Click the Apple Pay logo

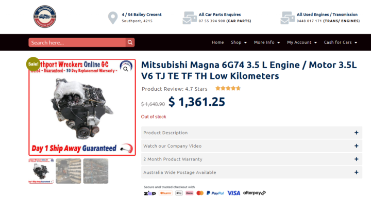[179, 193]
